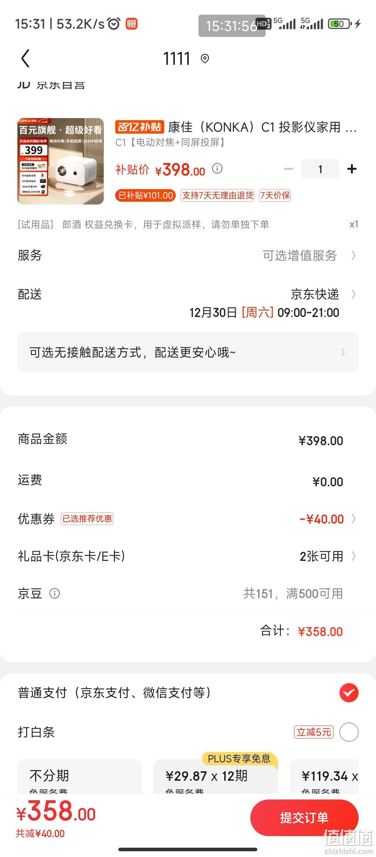This screenshot has height=857, width=376.
Task: Choose the 不分期 installment option
Action: pyautogui.click(x=80, y=777)
